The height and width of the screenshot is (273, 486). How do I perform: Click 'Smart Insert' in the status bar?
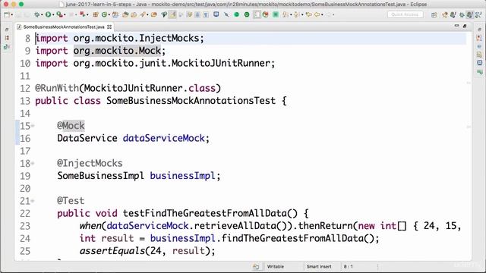(319, 266)
